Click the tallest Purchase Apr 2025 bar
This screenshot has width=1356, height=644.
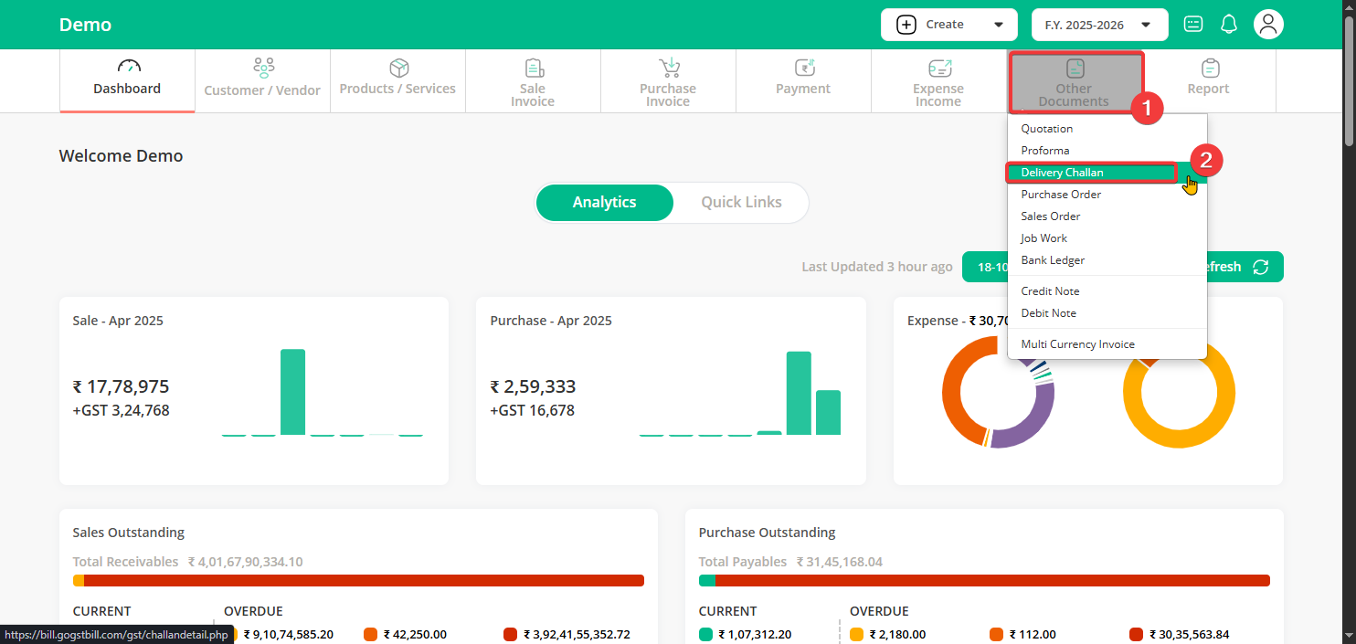click(x=799, y=394)
